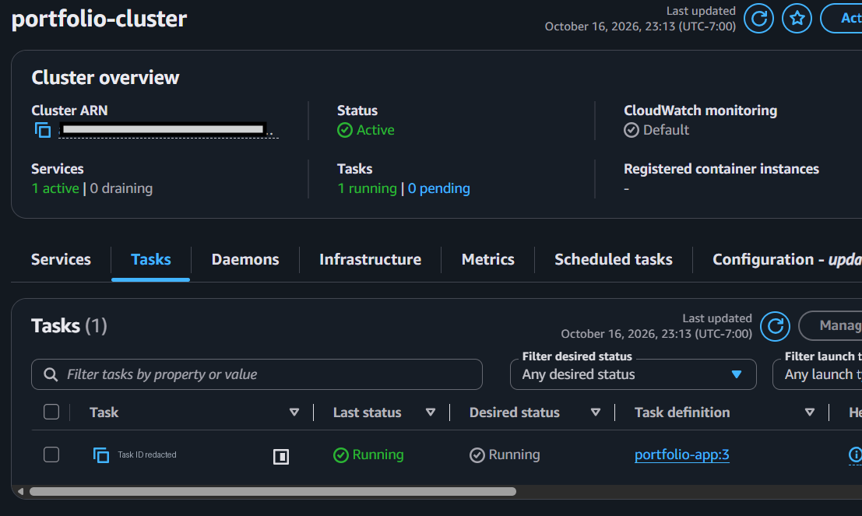Viewport: 862px width, 516px height.
Task: Click the star favorite icon near cluster title
Action: click(797, 19)
